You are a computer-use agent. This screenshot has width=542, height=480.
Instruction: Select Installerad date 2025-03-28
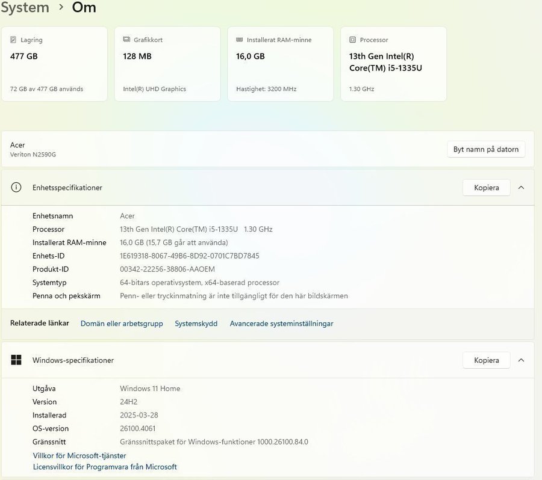pyautogui.click(x=139, y=415)
